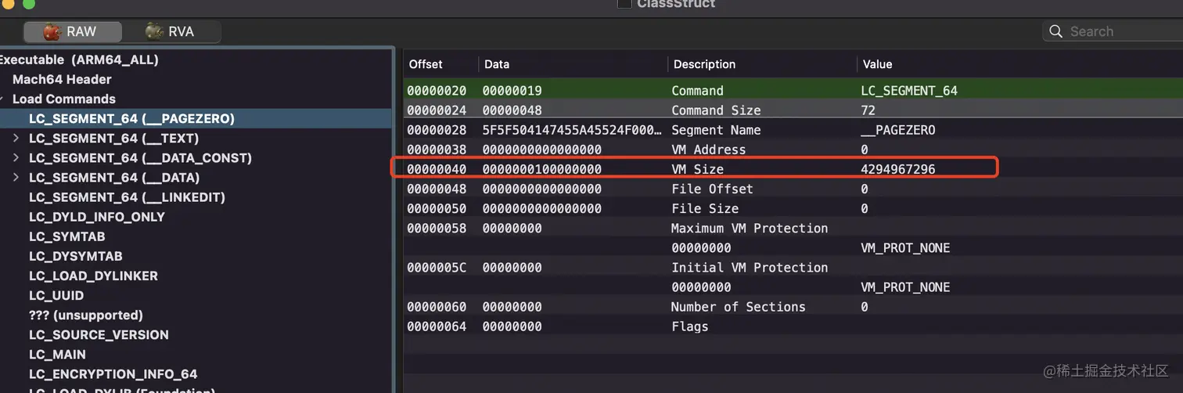Select the Initial VM Protection row
This screenshot has width=1183, height=393.
(x=793, y=267)
